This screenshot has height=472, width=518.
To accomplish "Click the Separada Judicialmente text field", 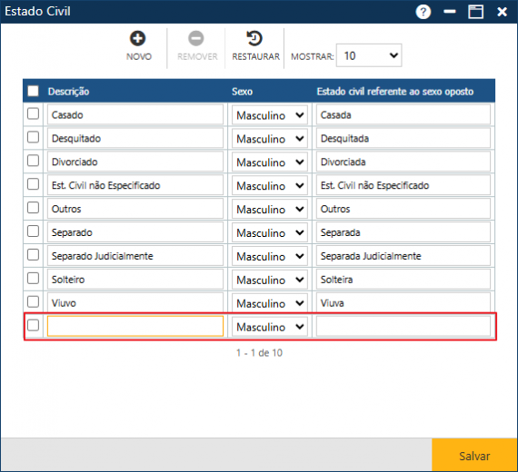I will click(403, 256).
